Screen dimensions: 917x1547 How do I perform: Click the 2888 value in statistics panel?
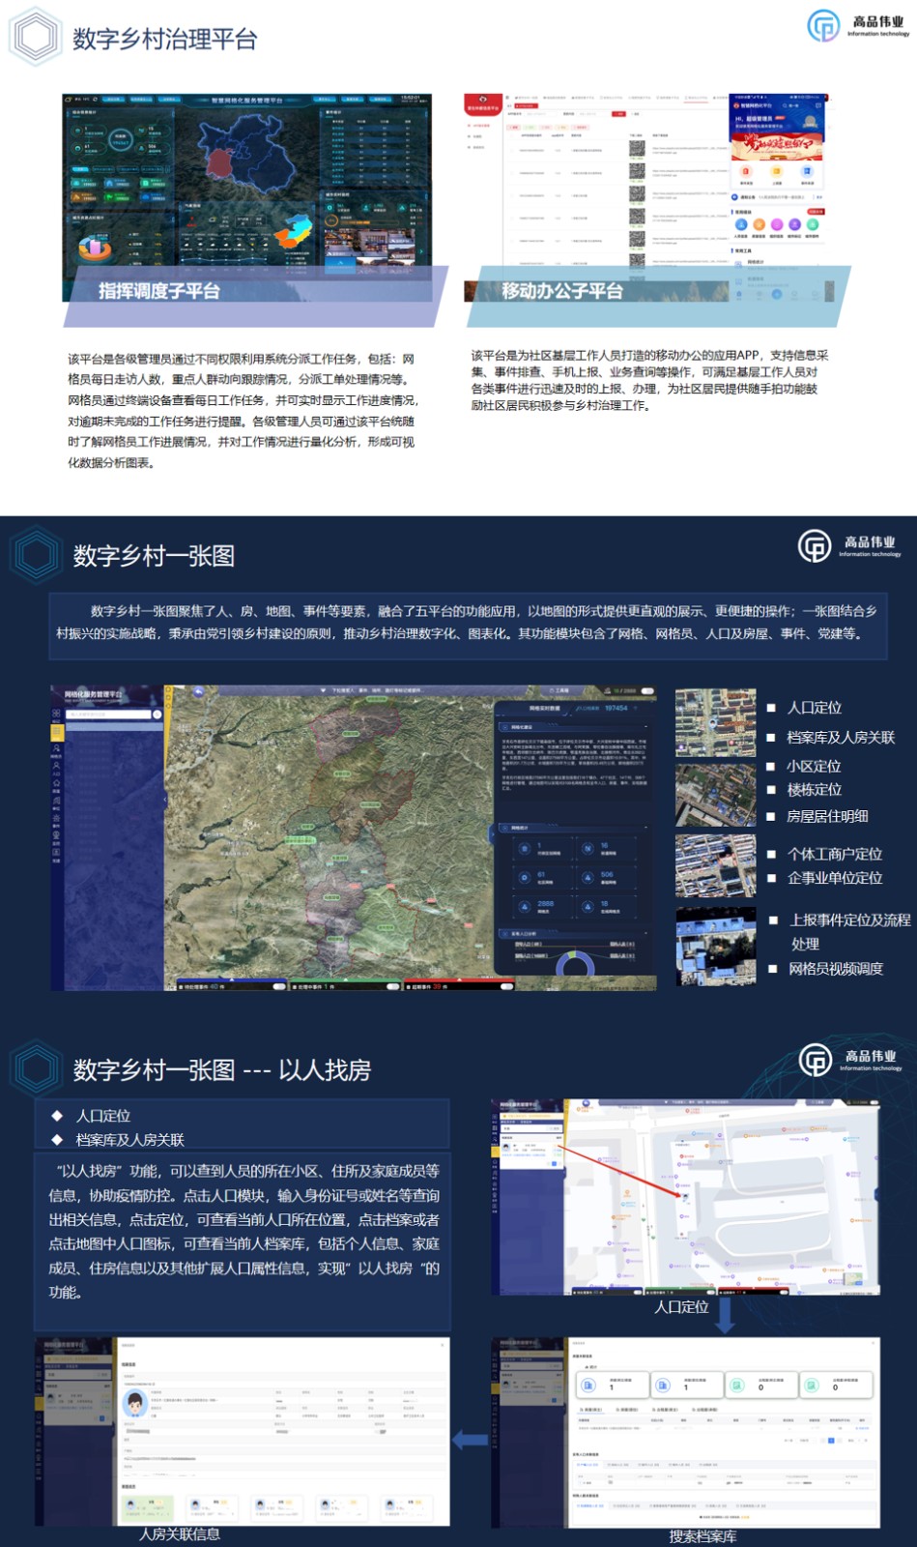(545, 904)
